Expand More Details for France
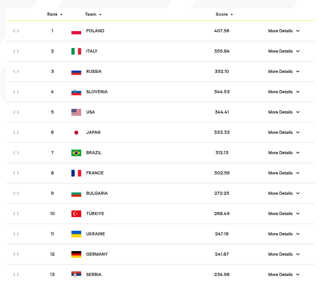Viewport: 319px width, 284px height. 284,173
